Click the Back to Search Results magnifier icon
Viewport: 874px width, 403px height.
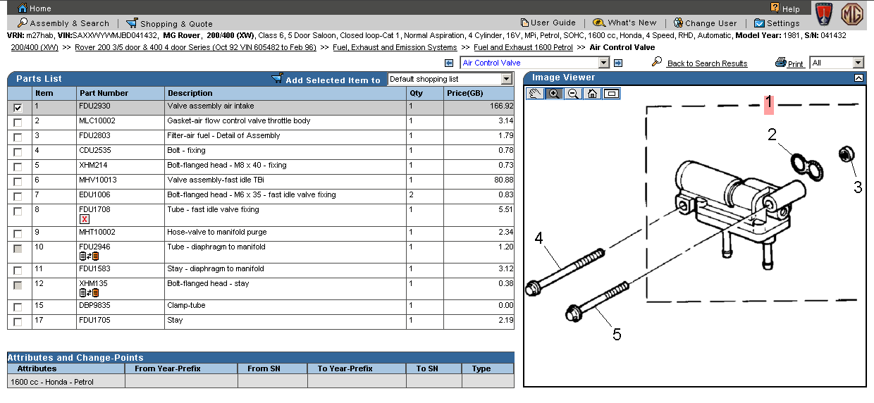click(657, 62)
